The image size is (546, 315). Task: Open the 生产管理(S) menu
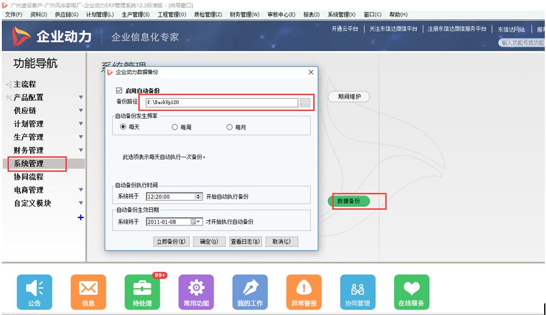[x=136, y=14]
